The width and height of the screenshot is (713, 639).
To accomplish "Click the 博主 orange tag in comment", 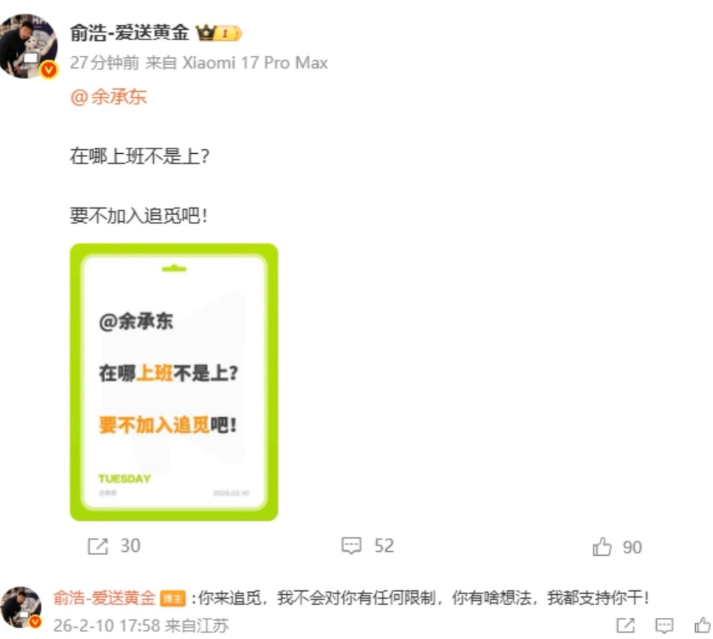I will pos(173,599).
